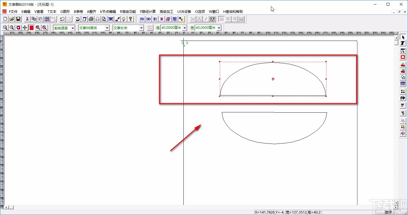Cut the selection with the scissors icon

27,19
